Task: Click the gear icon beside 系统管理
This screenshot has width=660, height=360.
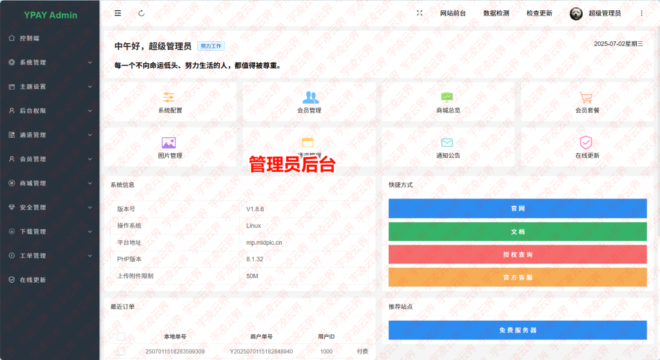Action: 12,62
